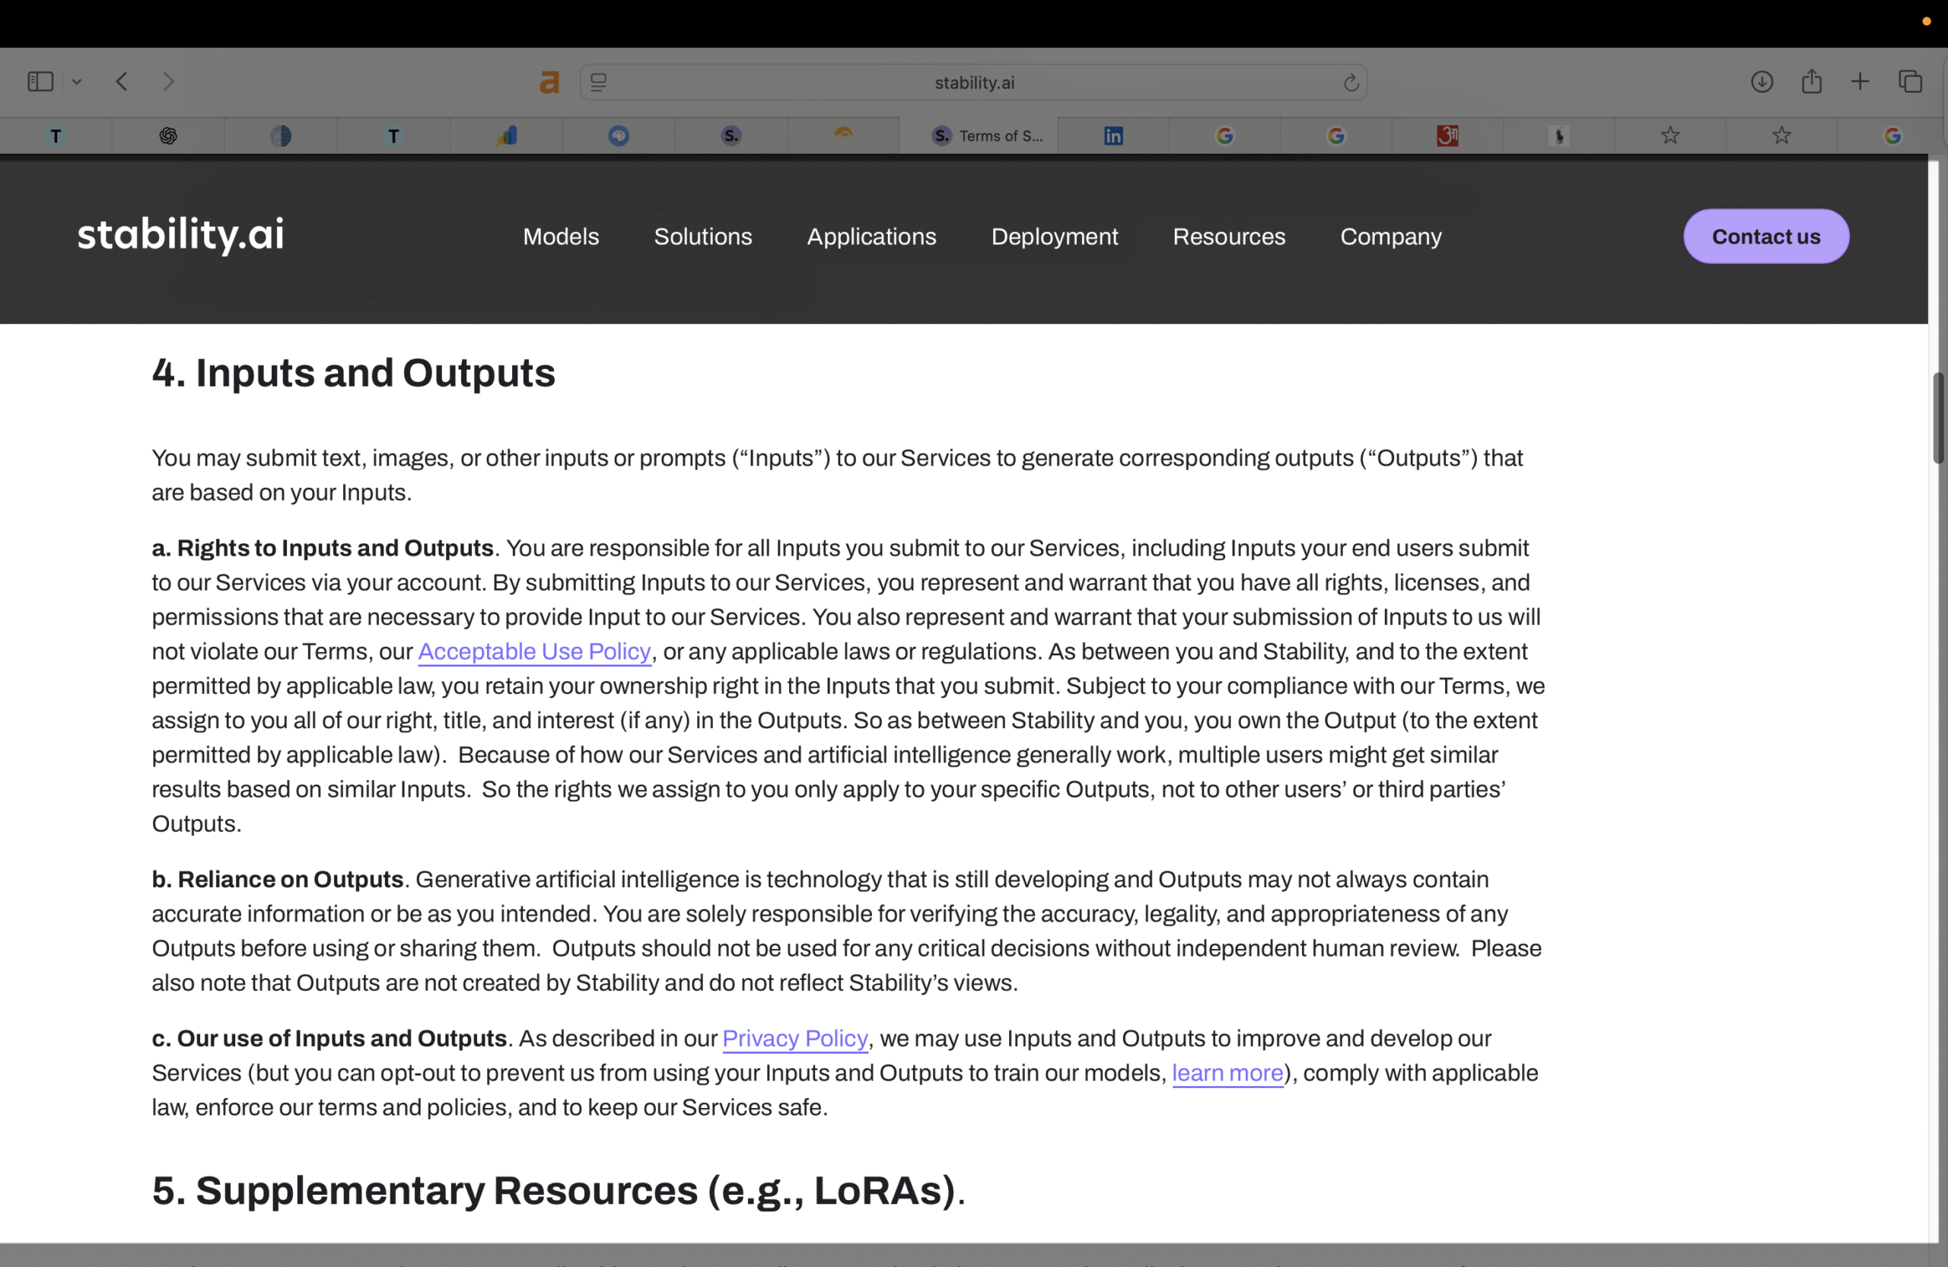The image size is (1948, 1267).
Task: Click the '4. Inputs and Outputs' heading
Action: pos(354,373)
